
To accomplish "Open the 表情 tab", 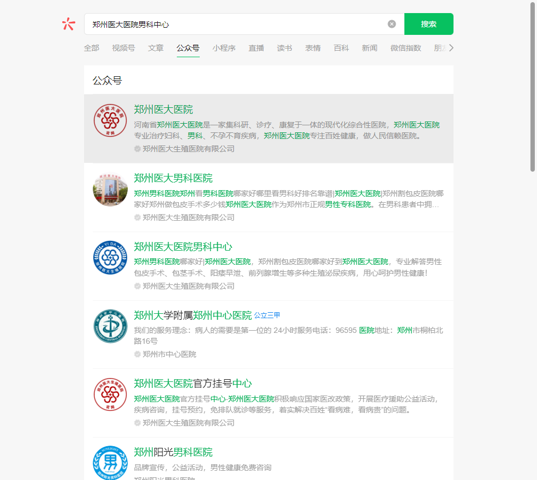I will pos(313,48).
